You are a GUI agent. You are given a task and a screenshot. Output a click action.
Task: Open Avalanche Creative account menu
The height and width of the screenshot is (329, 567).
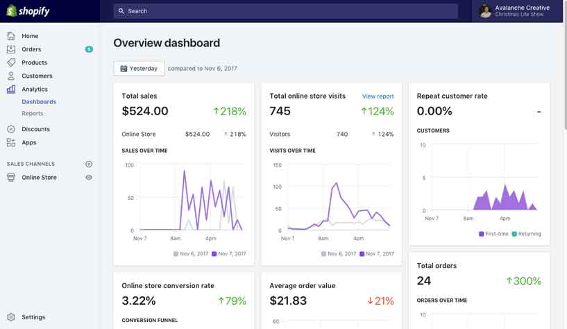[x=521, y=11]
